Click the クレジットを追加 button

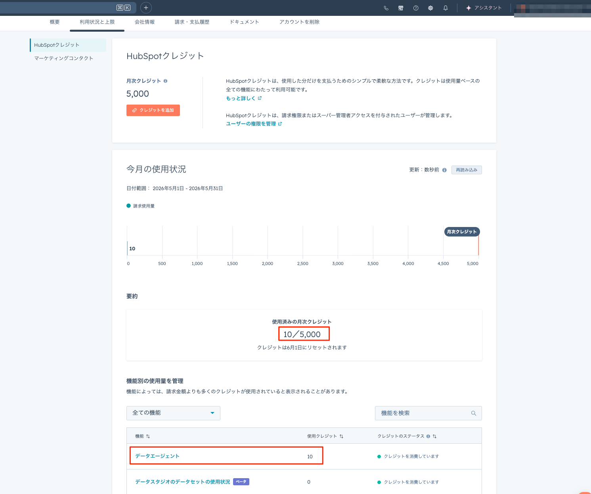click(153, 110)
